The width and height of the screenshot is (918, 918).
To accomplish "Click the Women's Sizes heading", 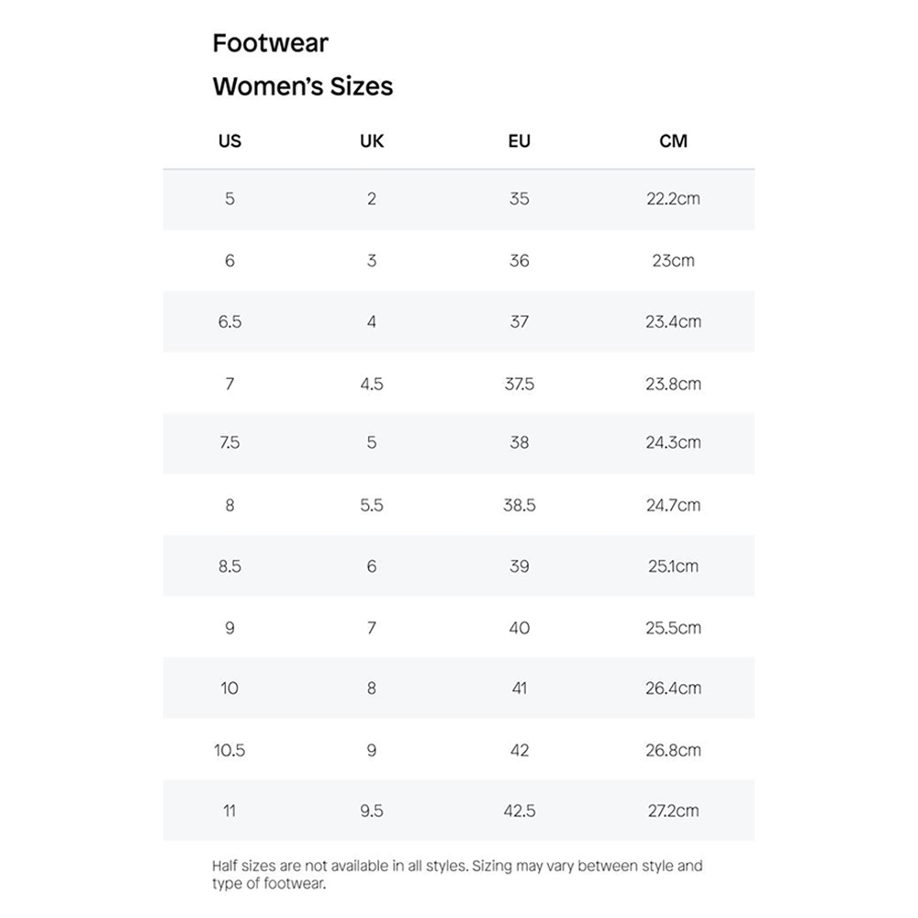I will coord(303,86).
